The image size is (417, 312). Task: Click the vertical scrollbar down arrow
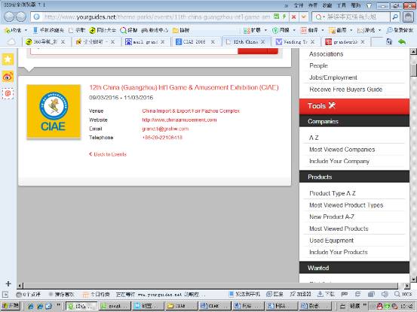coord(413,279)
